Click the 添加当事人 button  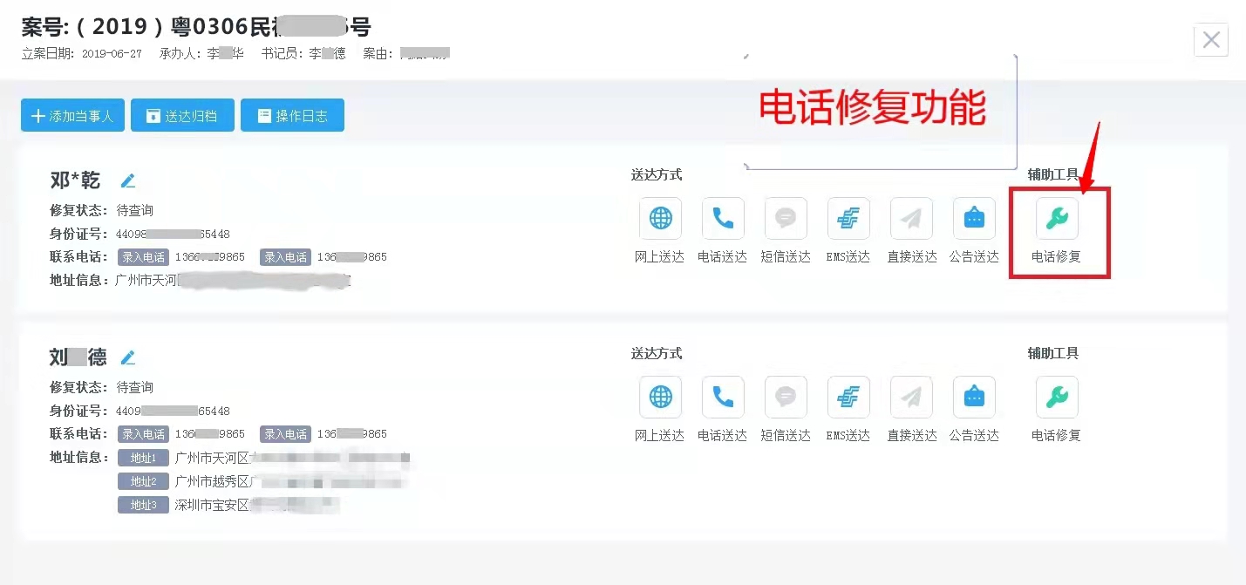(72, 115)
